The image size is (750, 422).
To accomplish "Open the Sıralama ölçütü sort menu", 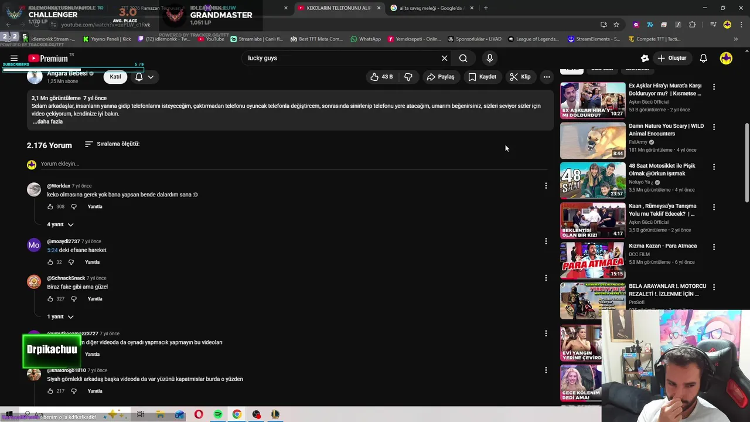I will tap(112, 144).
